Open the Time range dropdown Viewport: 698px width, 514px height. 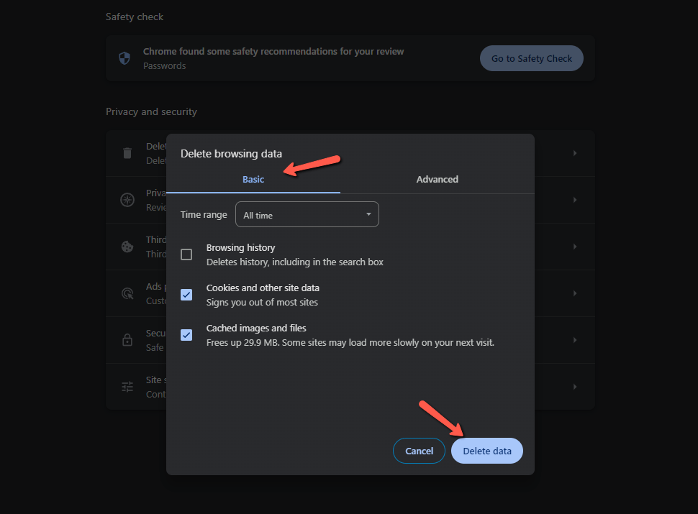(307, 214)
